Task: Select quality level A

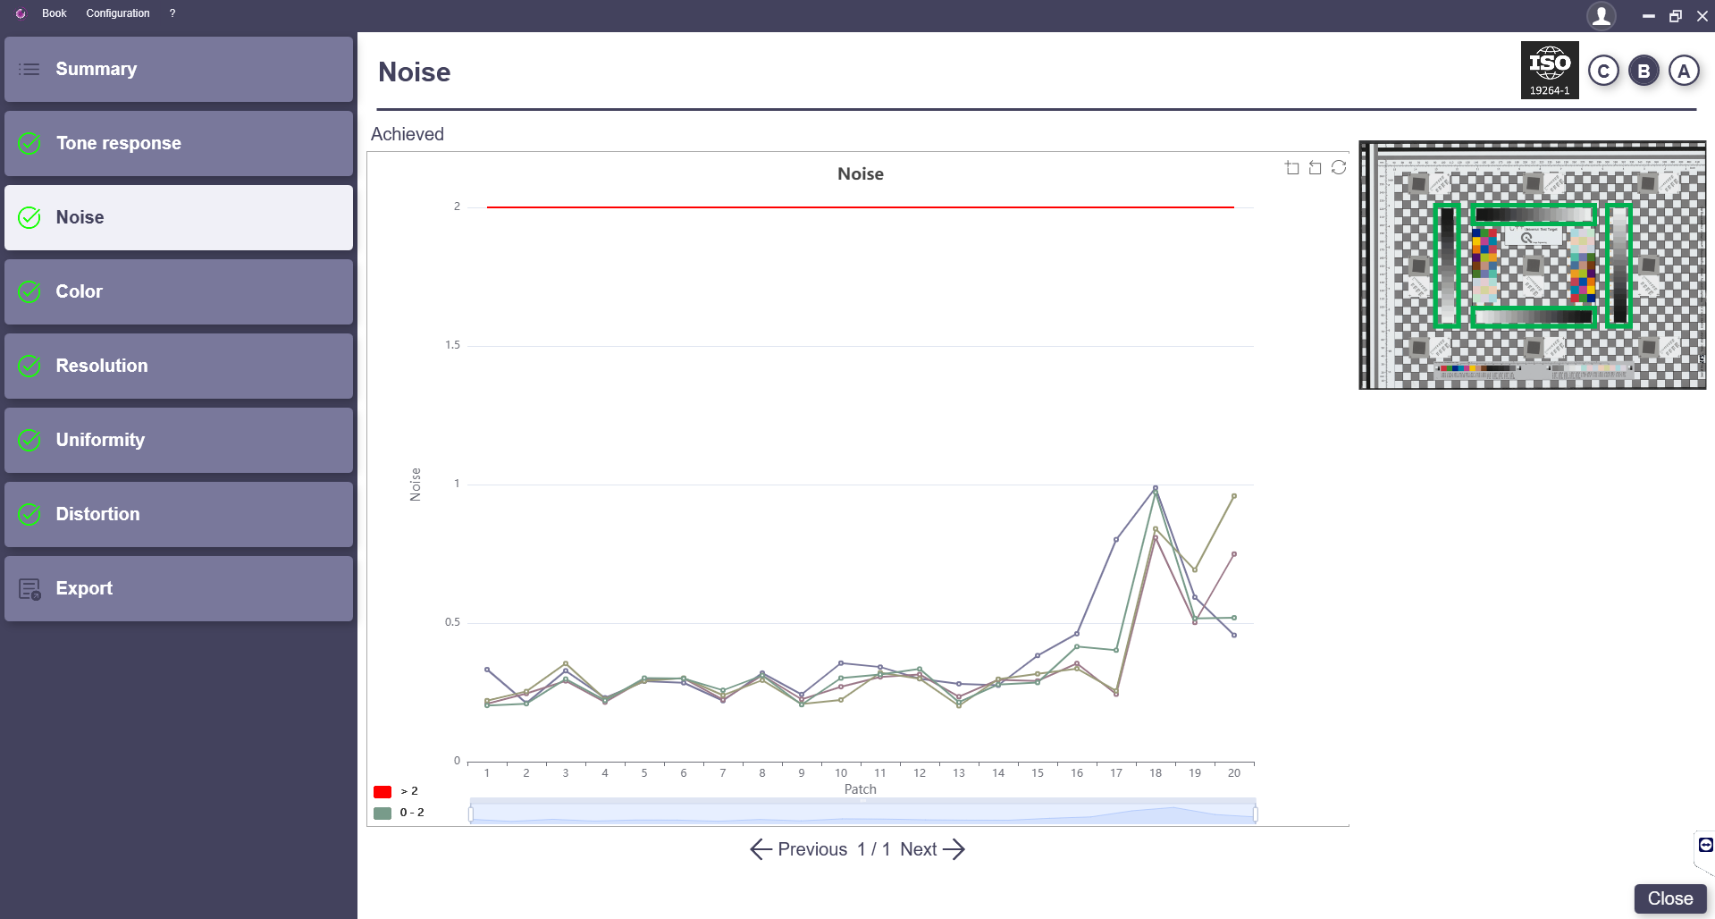Action: pyautogui.click(x=1684, y=71)
